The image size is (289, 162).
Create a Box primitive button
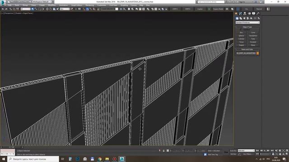(241, 33)
